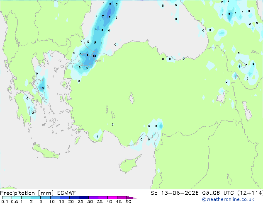263x203 pixels.
Task: Click the island of Crete on the map
Action: 46,151
